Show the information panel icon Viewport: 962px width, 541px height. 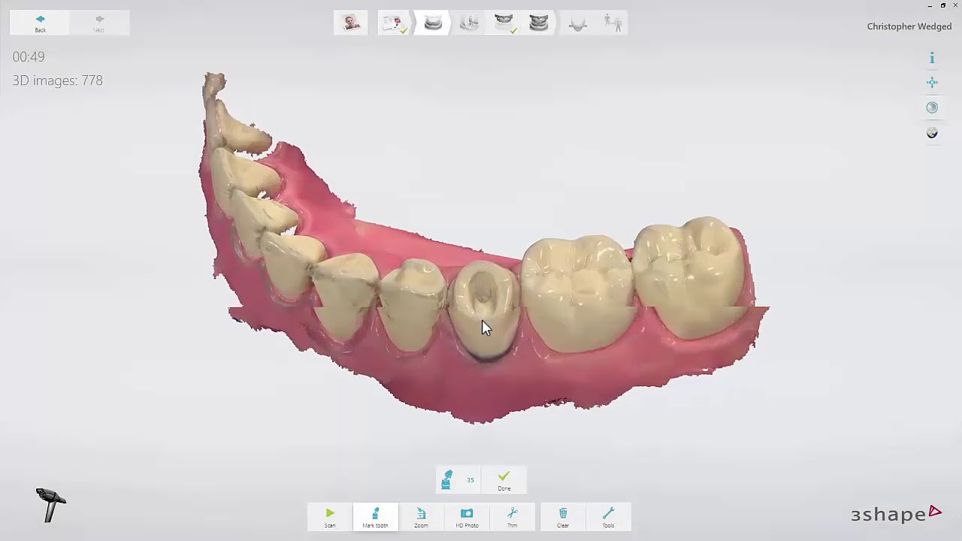coord(932,58)
